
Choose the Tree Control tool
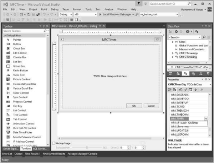[x=20, y=115]
